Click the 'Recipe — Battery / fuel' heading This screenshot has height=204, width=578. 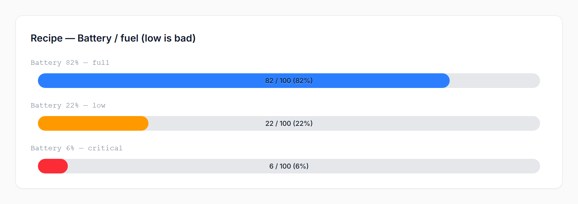pyautogui.click(x=113, y=38)
